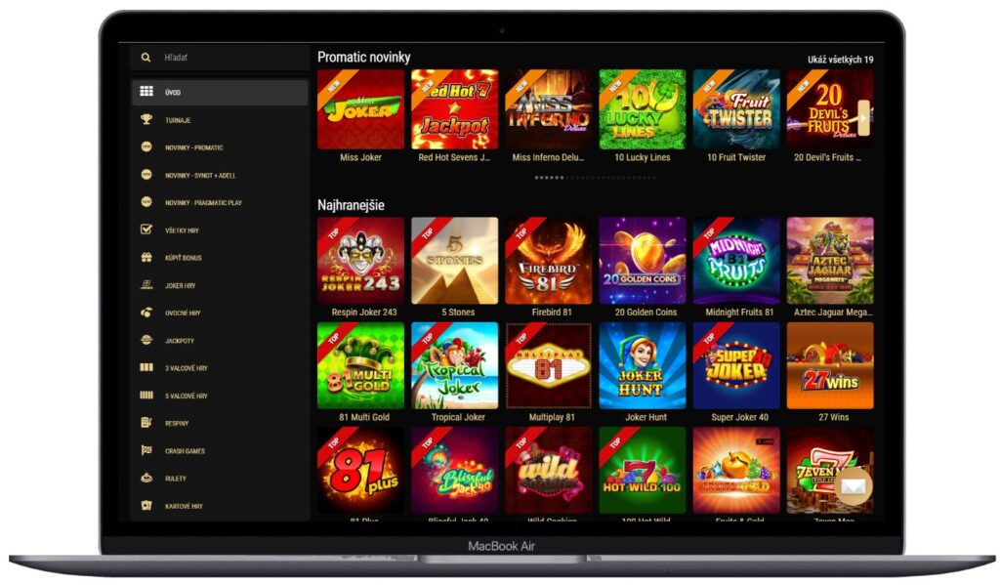Click the Crash Games flag icon

pos(146,450)
